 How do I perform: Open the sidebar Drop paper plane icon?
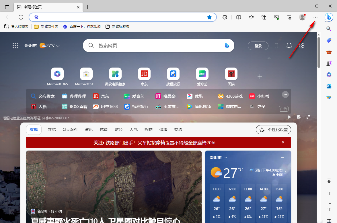point(329,98)
